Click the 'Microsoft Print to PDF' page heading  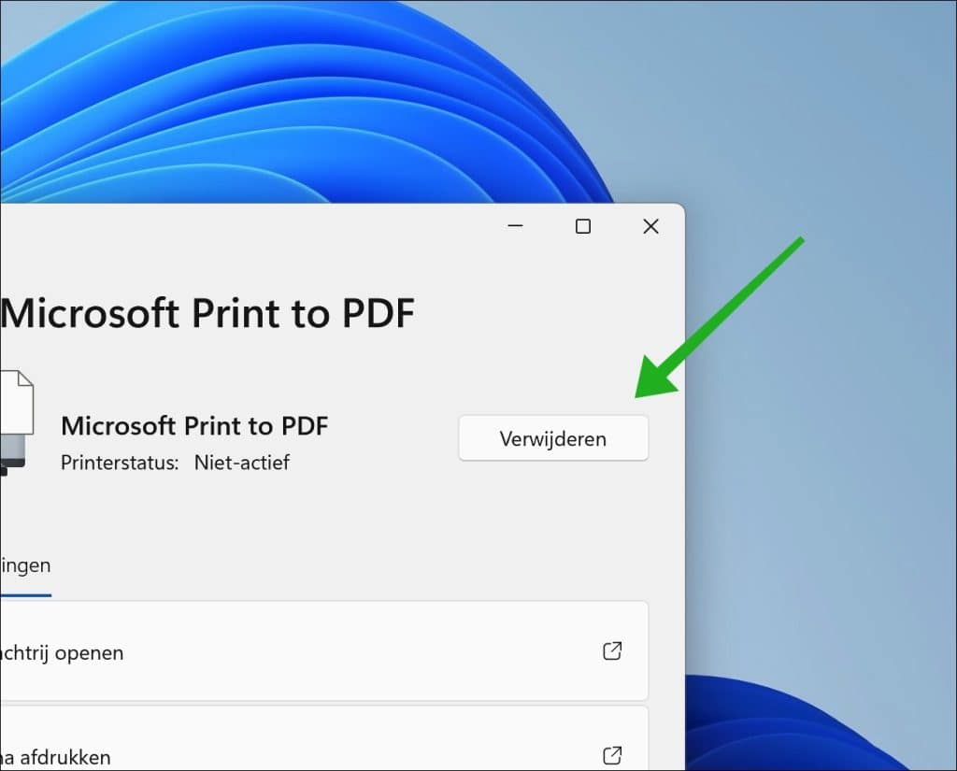208,313
